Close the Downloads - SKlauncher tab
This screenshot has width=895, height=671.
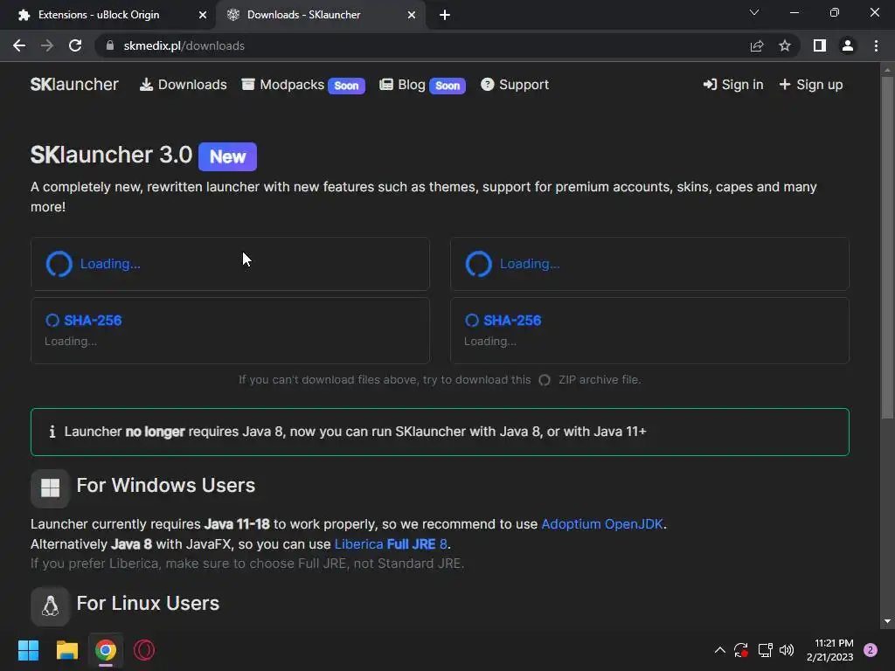point(412,15)
